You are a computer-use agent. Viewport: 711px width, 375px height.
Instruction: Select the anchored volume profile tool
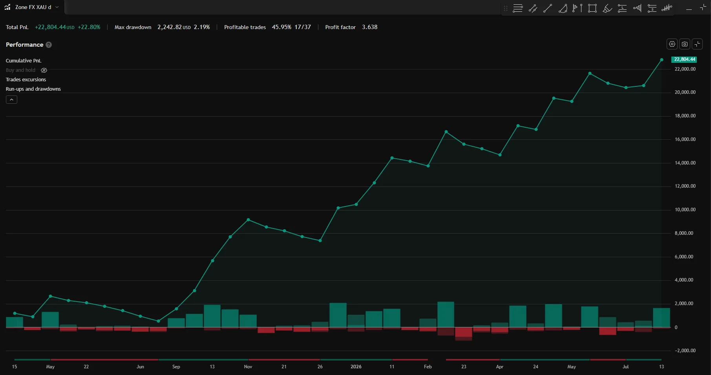pyautogui.click(x=637, y=8)
